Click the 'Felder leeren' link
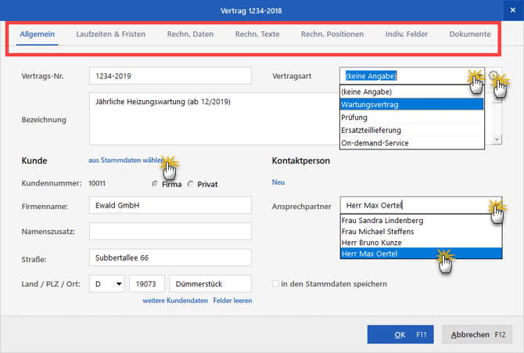This screenshot has height=353, width=524. tap(232, 301)
